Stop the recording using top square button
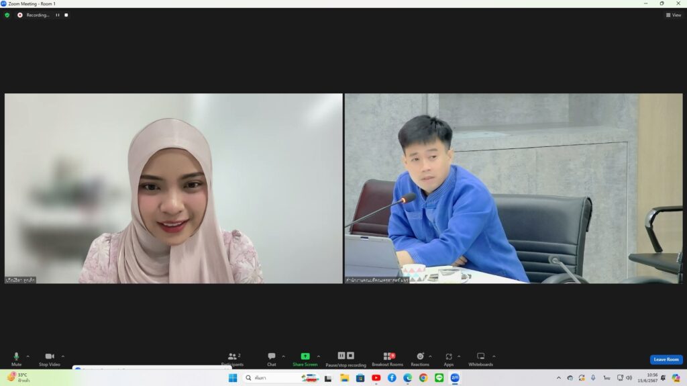 pyautogui.click(x=66, y=15)
